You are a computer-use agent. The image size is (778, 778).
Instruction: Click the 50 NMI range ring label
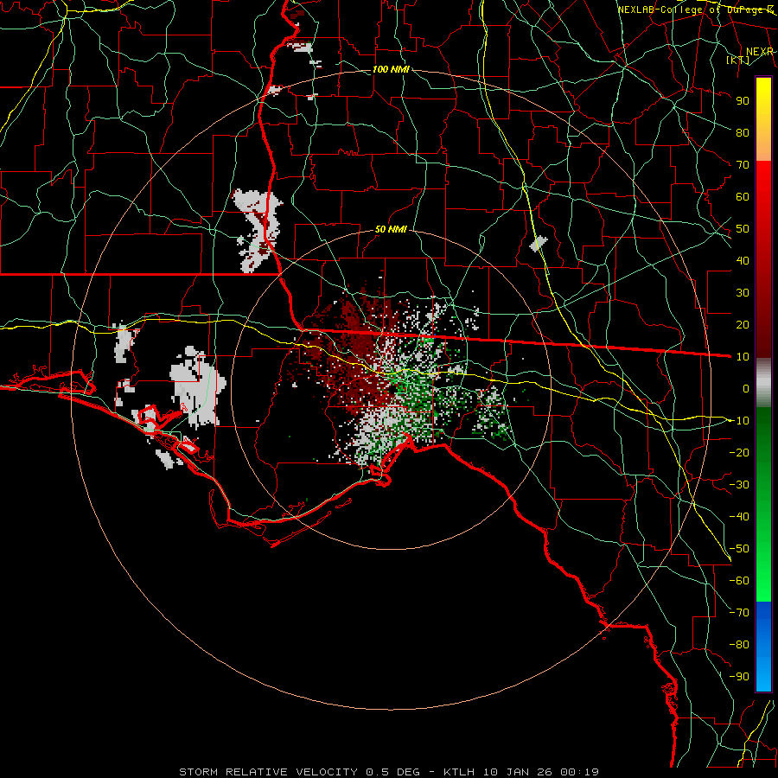click(x=391, y=229)
